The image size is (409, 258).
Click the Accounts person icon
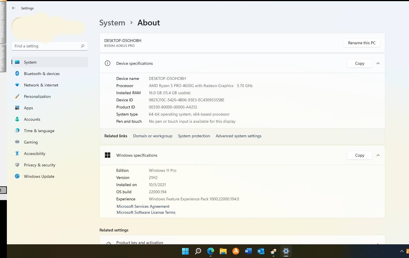17,119
